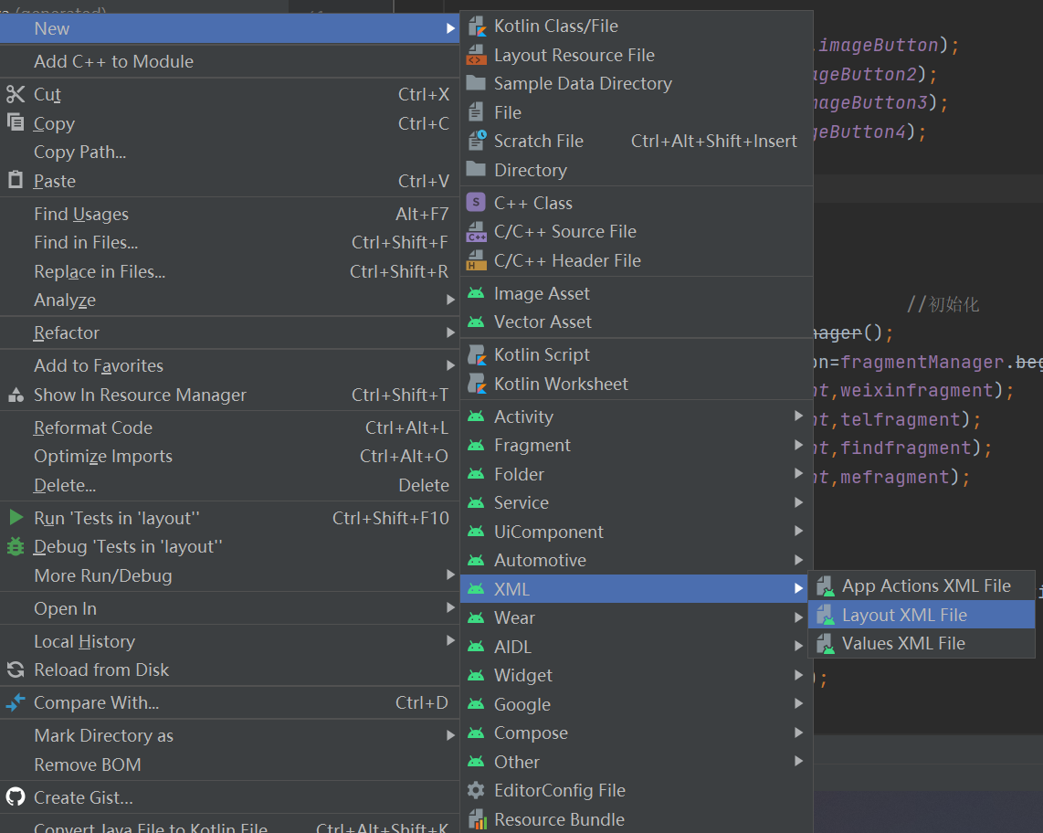Expand the Local History submenu arrow

click(x=450, y=640)
